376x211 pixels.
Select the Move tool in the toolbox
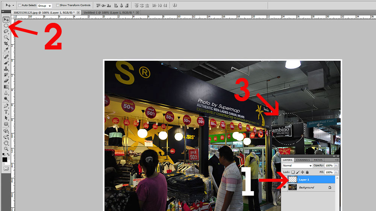(6, 19)
